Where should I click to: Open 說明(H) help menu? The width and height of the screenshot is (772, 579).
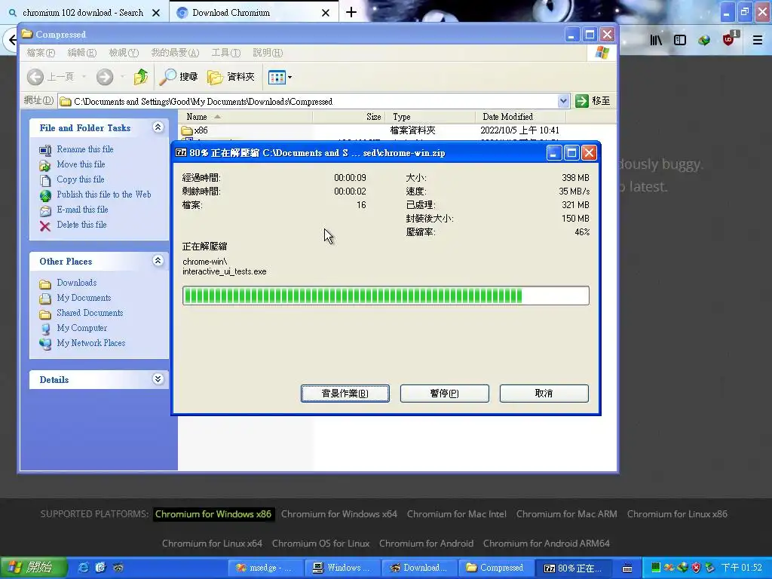tap(268, 53)
